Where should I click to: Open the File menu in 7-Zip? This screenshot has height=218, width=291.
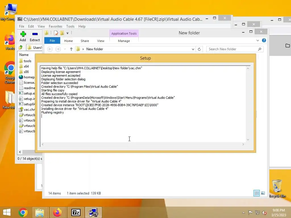pos(22,26)
